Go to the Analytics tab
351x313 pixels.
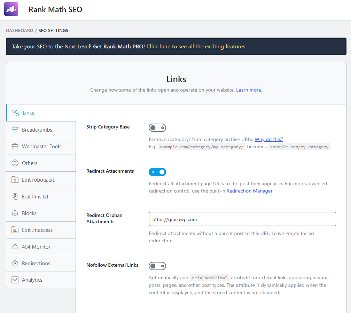[41, 280]
